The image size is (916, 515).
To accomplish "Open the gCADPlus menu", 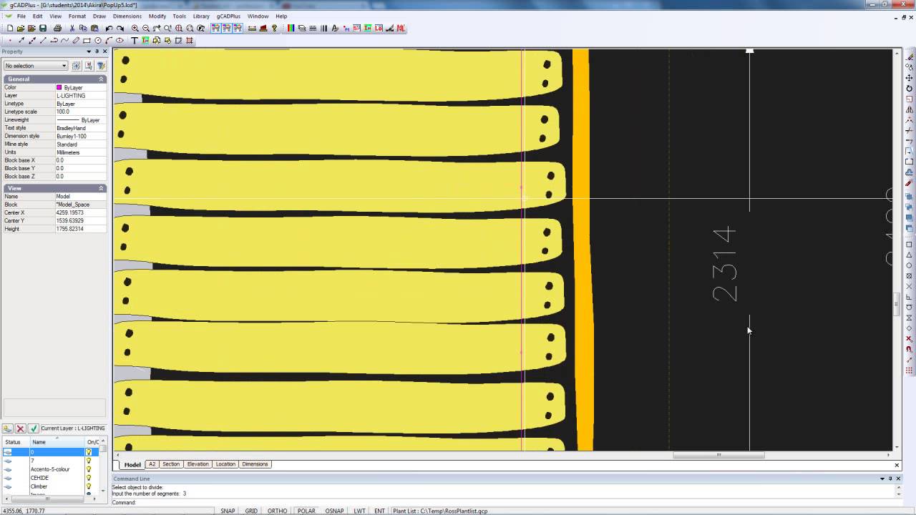I will [228, 16].
